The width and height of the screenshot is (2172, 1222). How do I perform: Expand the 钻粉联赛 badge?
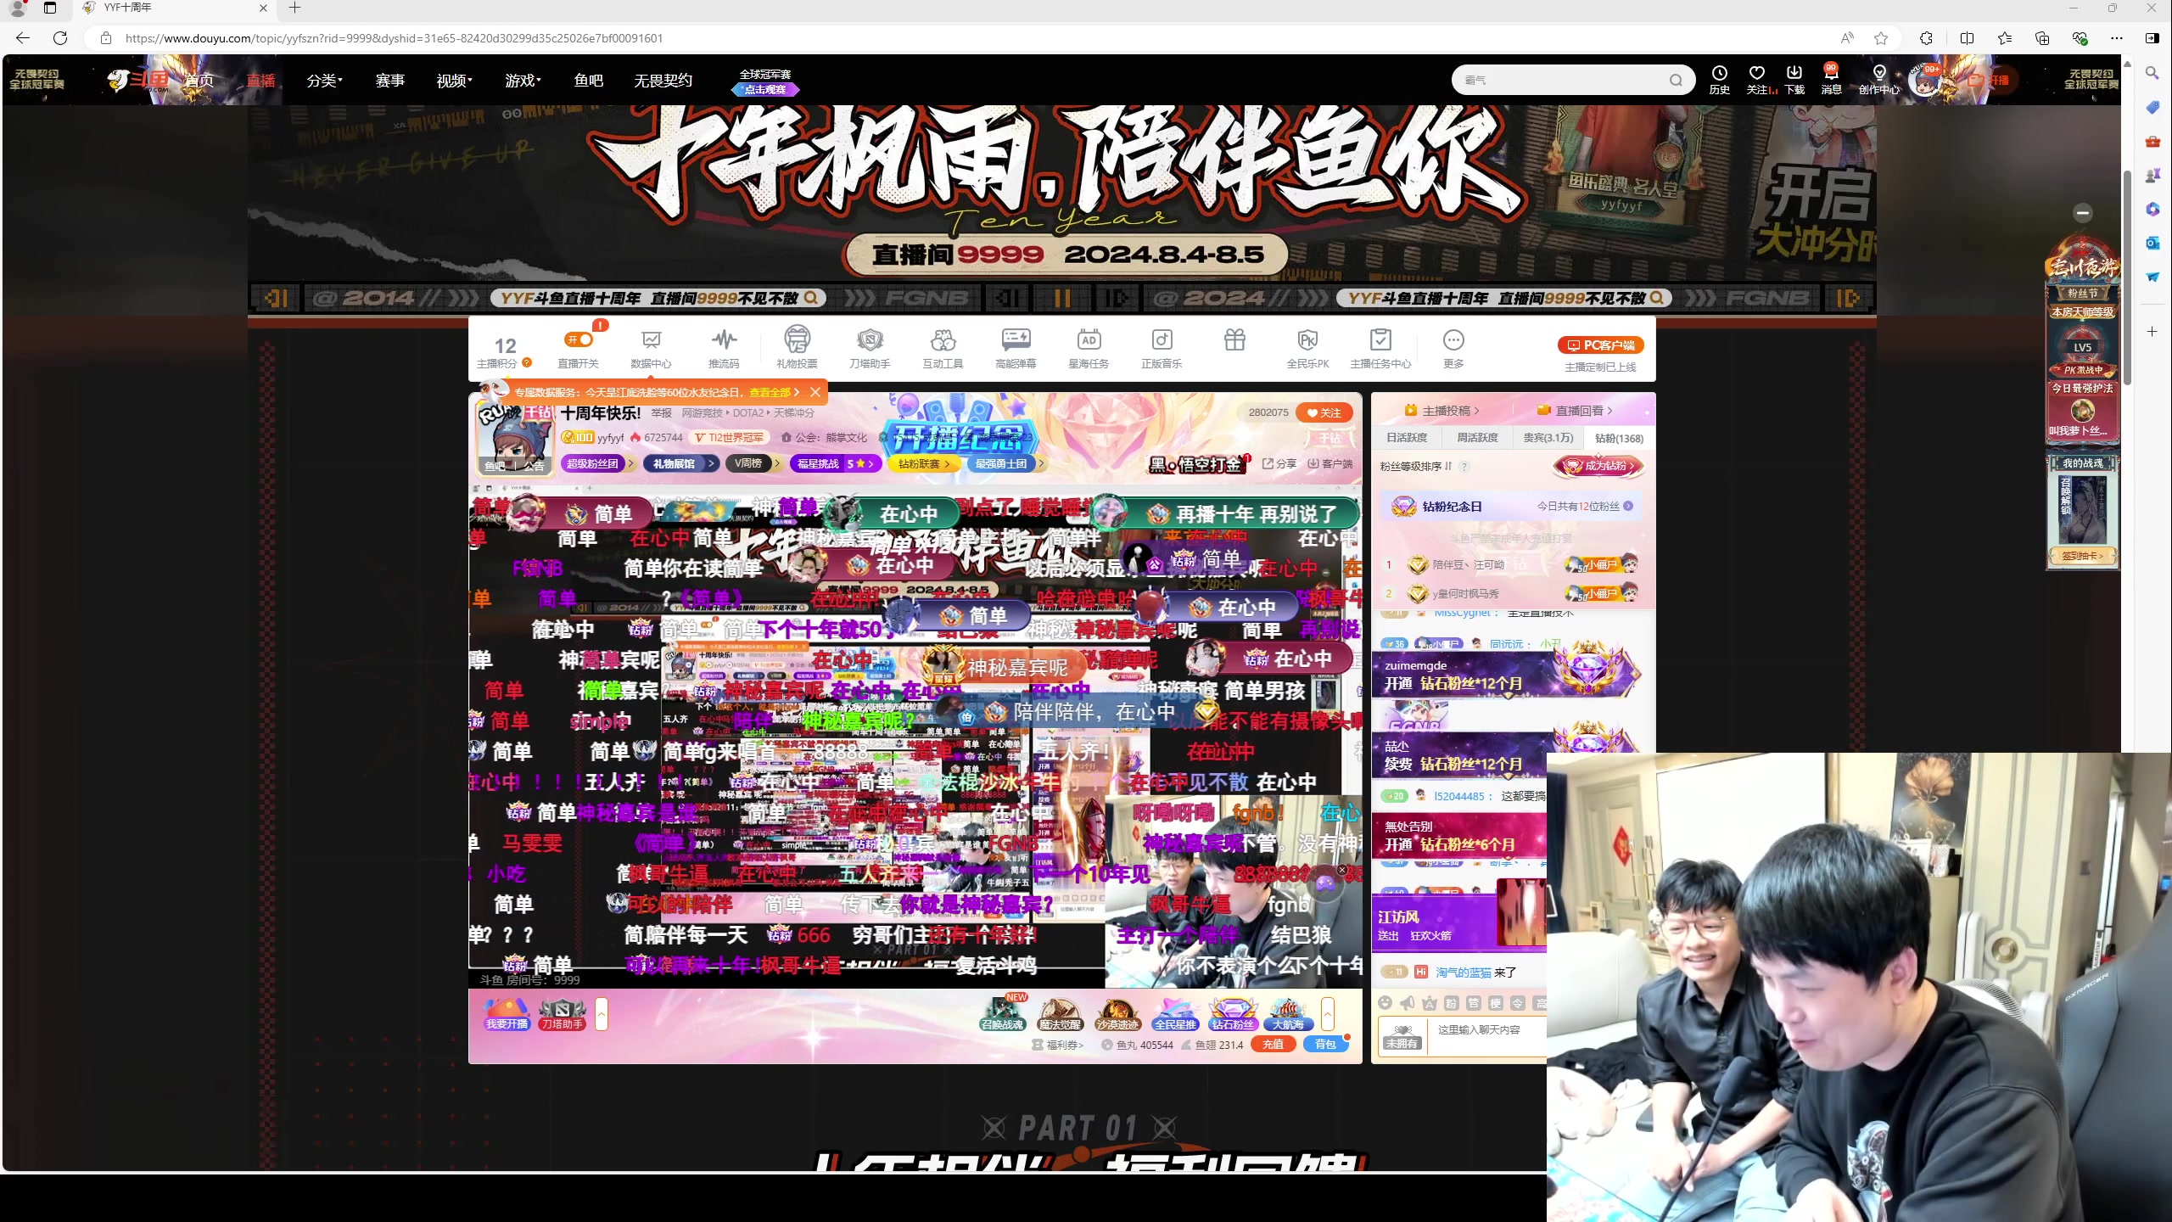point(925,463)
